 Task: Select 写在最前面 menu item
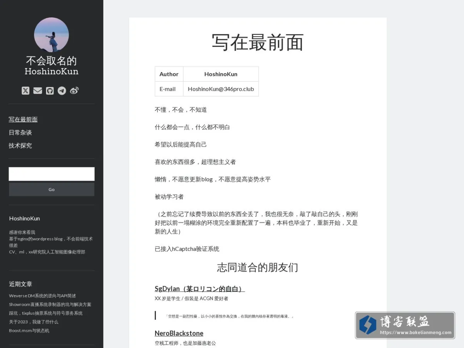pyautogui.click(x=23, y=119)
